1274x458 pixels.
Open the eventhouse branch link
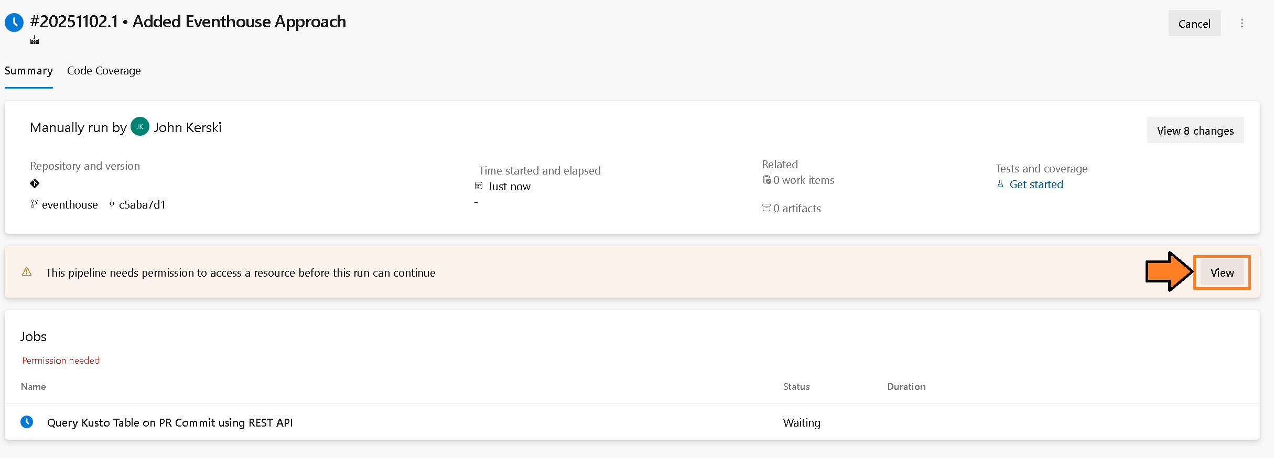[x=70, y=205]
